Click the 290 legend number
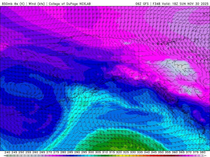210x157 pixels. 77,152
